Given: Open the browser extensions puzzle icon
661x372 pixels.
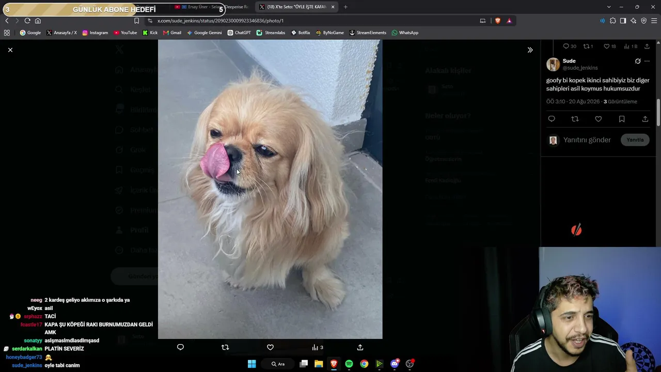Looking at the screenshot, I should pyautogui.click(x=613, y=21).
